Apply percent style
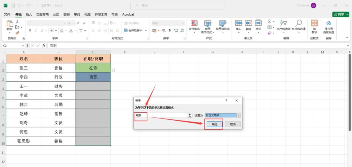 click(164, 31)
